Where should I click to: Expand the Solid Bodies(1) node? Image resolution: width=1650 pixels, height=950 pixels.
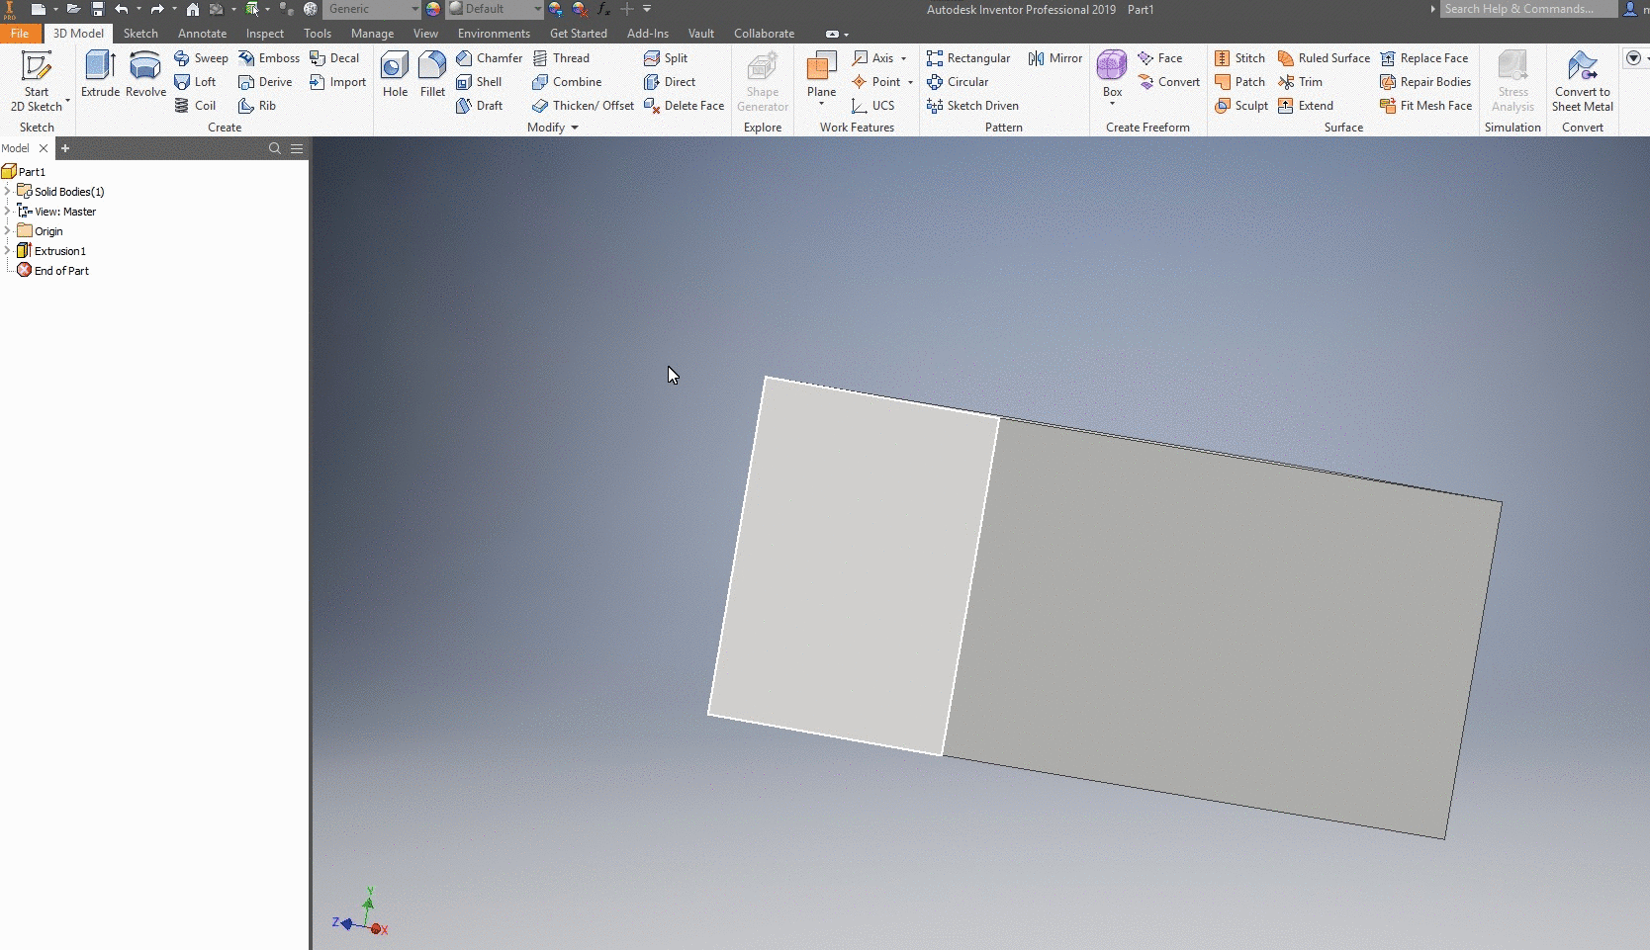click(8, 191)
